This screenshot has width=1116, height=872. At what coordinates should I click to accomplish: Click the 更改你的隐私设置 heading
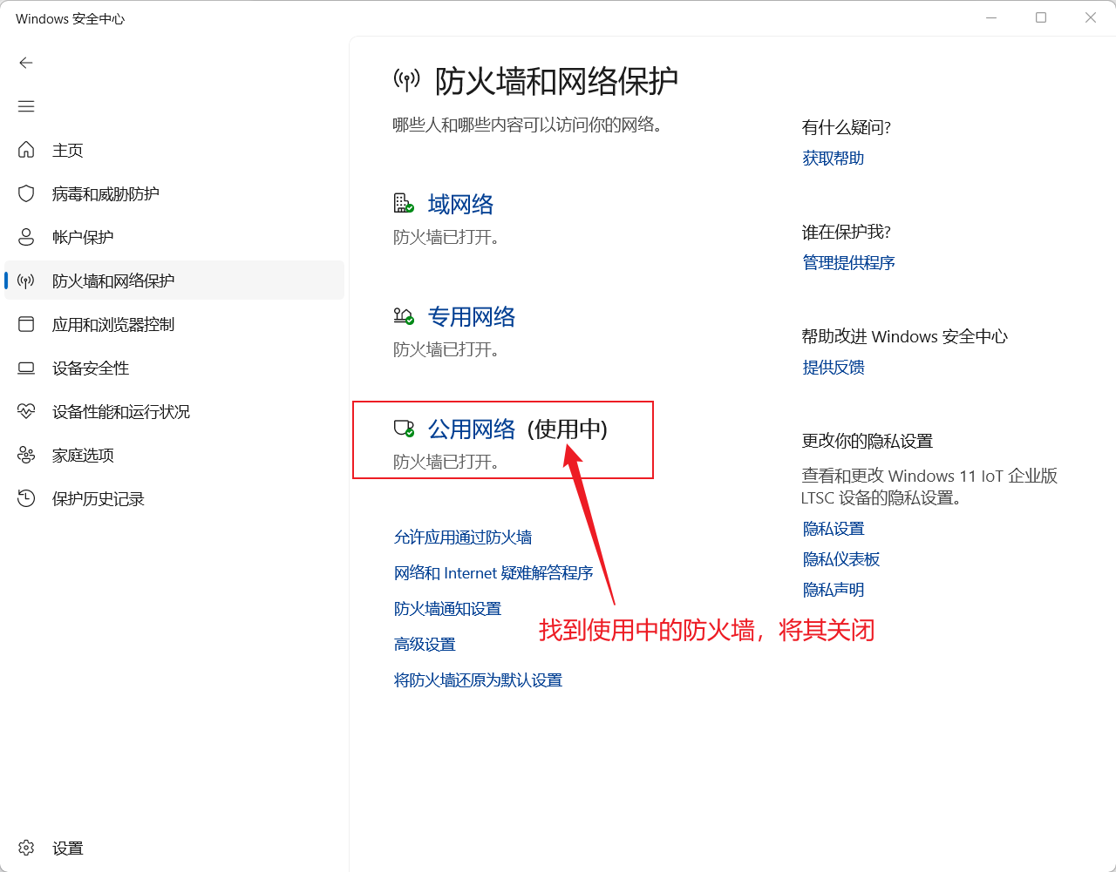[868, 441]
